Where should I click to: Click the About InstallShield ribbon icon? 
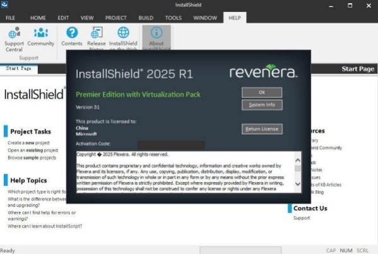(157, 38)
